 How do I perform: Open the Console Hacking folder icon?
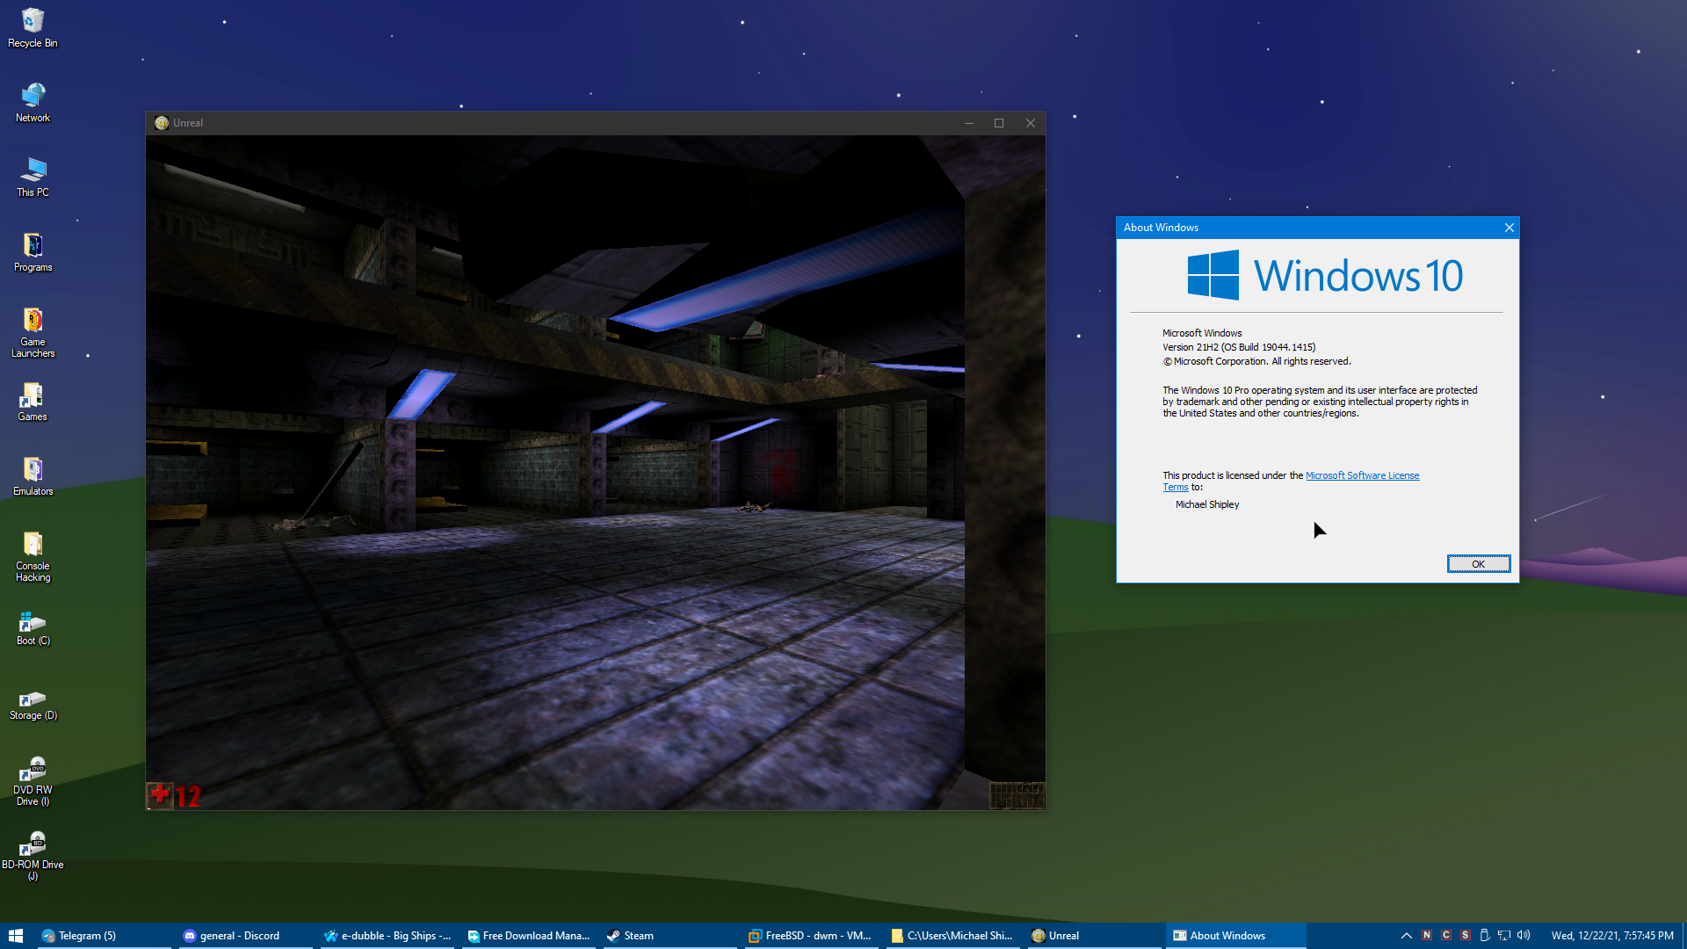33,555
